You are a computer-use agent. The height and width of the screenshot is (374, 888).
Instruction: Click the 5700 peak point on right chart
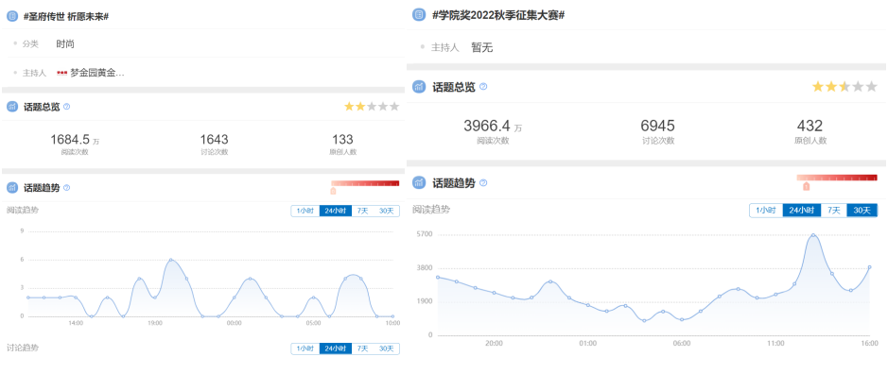(813, 235)
